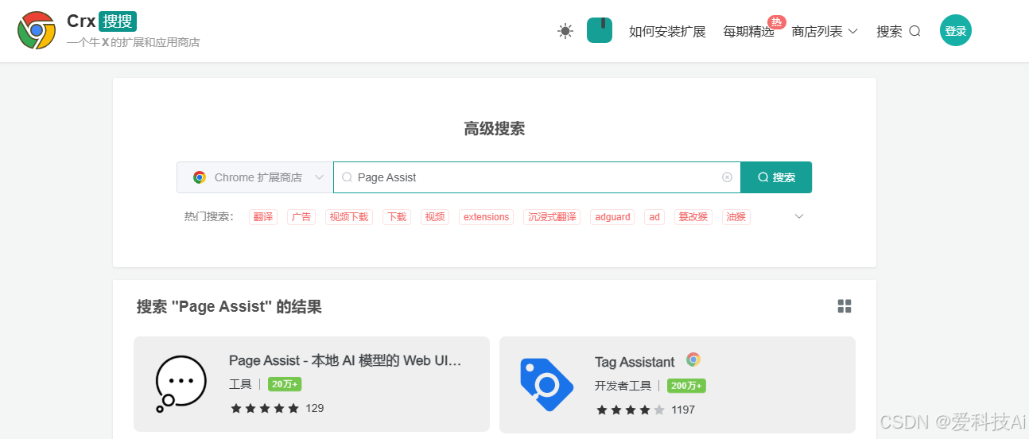Click the magnifier icon in the navigation
Image resolution: width=1029 pixels, height=439 pixels.
point(914,32)
